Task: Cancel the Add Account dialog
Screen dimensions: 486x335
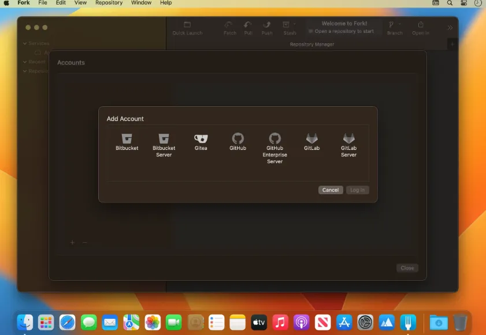Action: [331, 190]
